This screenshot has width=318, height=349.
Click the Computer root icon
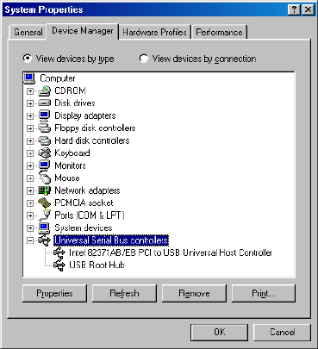29,78
